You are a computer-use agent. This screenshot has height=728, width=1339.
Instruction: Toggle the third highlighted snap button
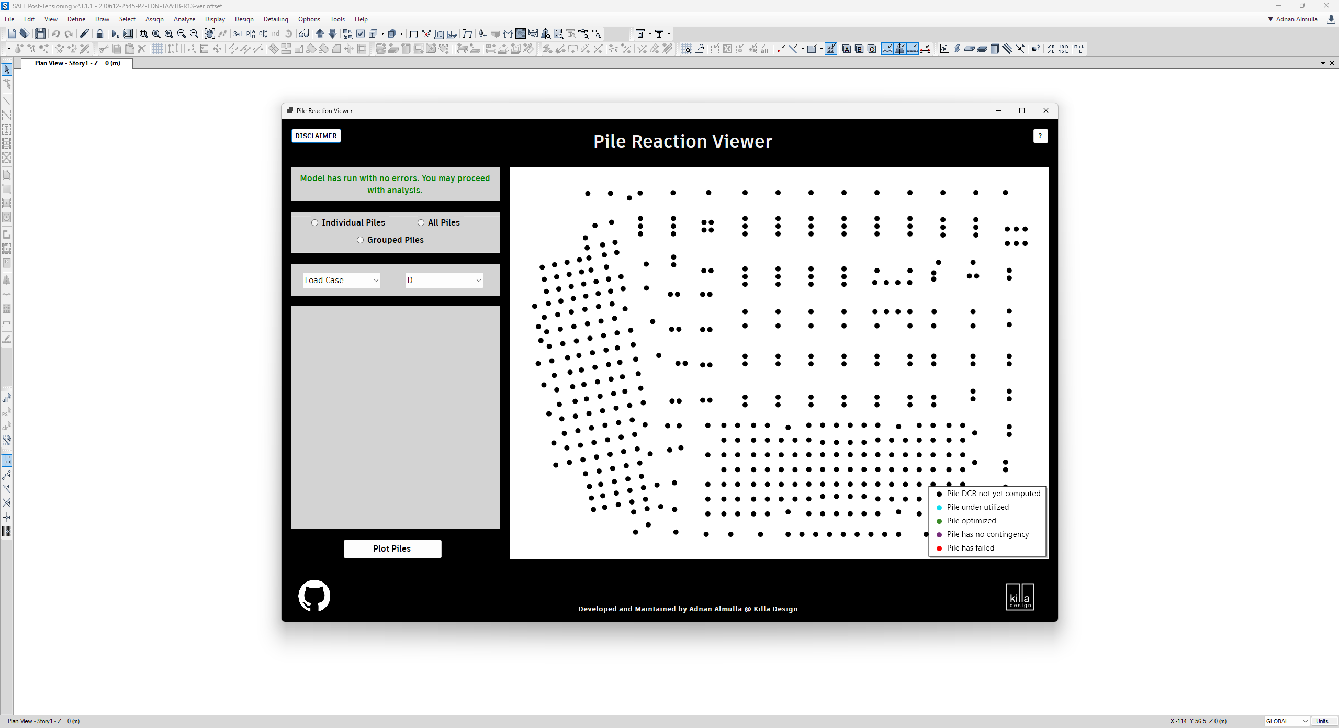coord(913,49)
